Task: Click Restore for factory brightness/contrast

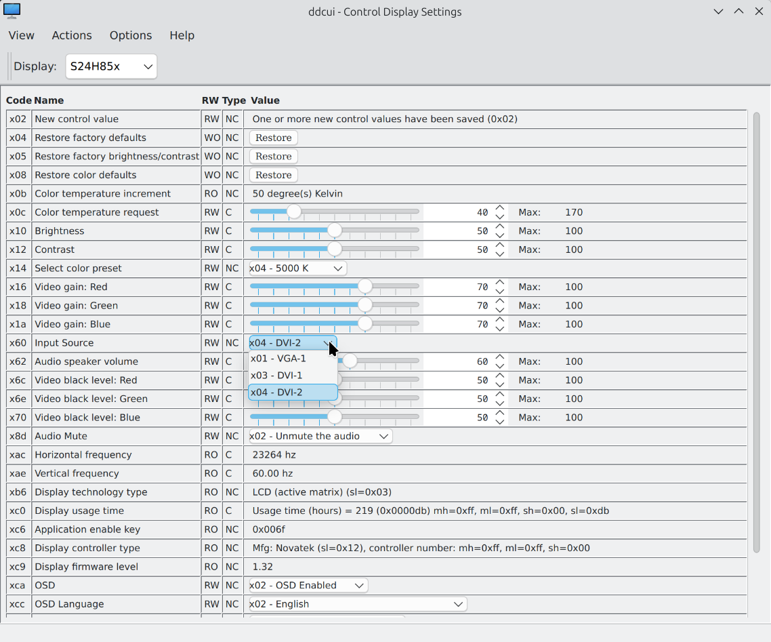Action: [274, 157]
